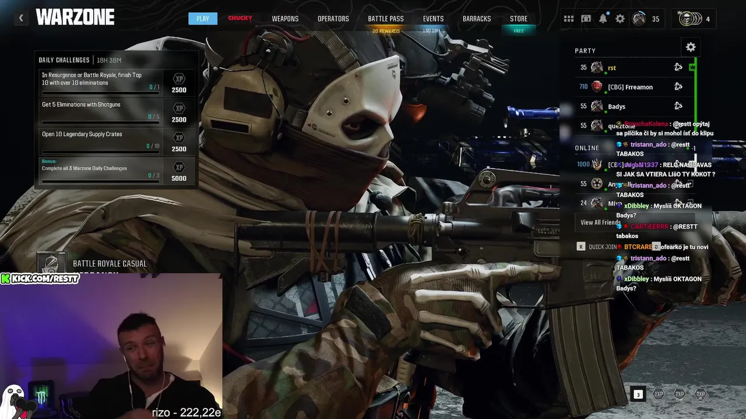Select player name rst in party
Screen dimensions: 746x419
point(612,68)
